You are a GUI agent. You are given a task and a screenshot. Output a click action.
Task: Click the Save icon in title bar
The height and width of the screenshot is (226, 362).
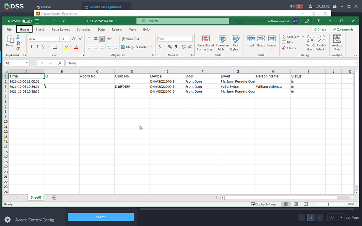tap(37, 21)
